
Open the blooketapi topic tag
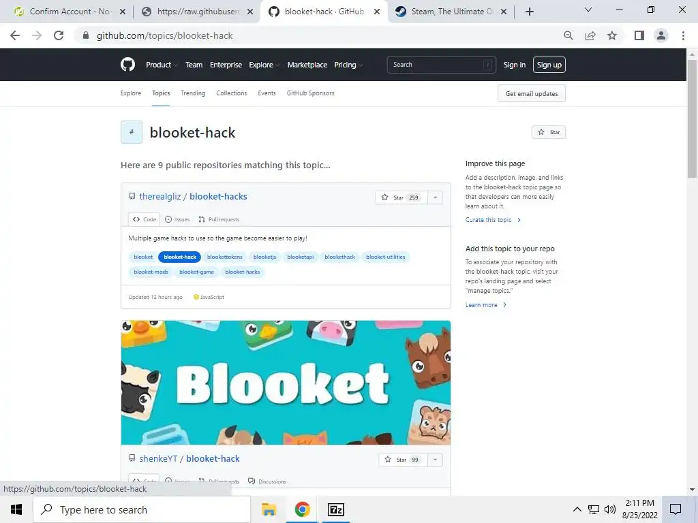(x=301, y=257)
